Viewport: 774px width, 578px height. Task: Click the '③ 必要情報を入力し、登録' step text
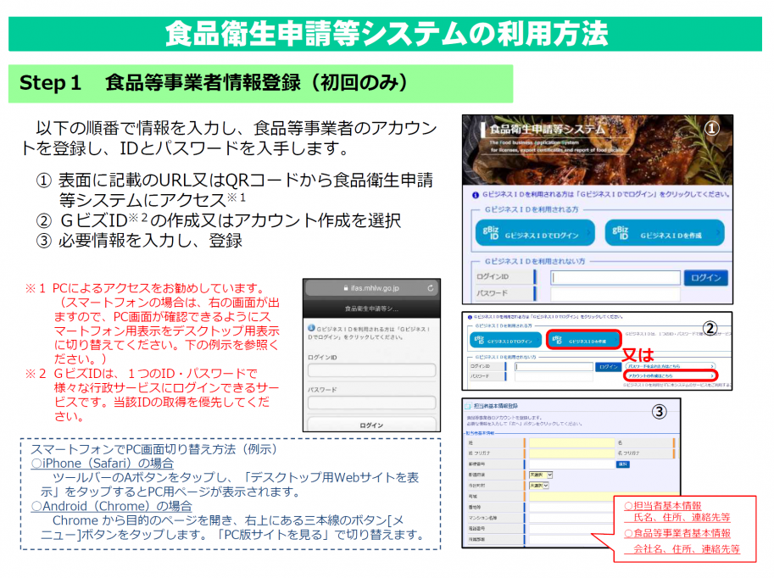tap(140, 241)
